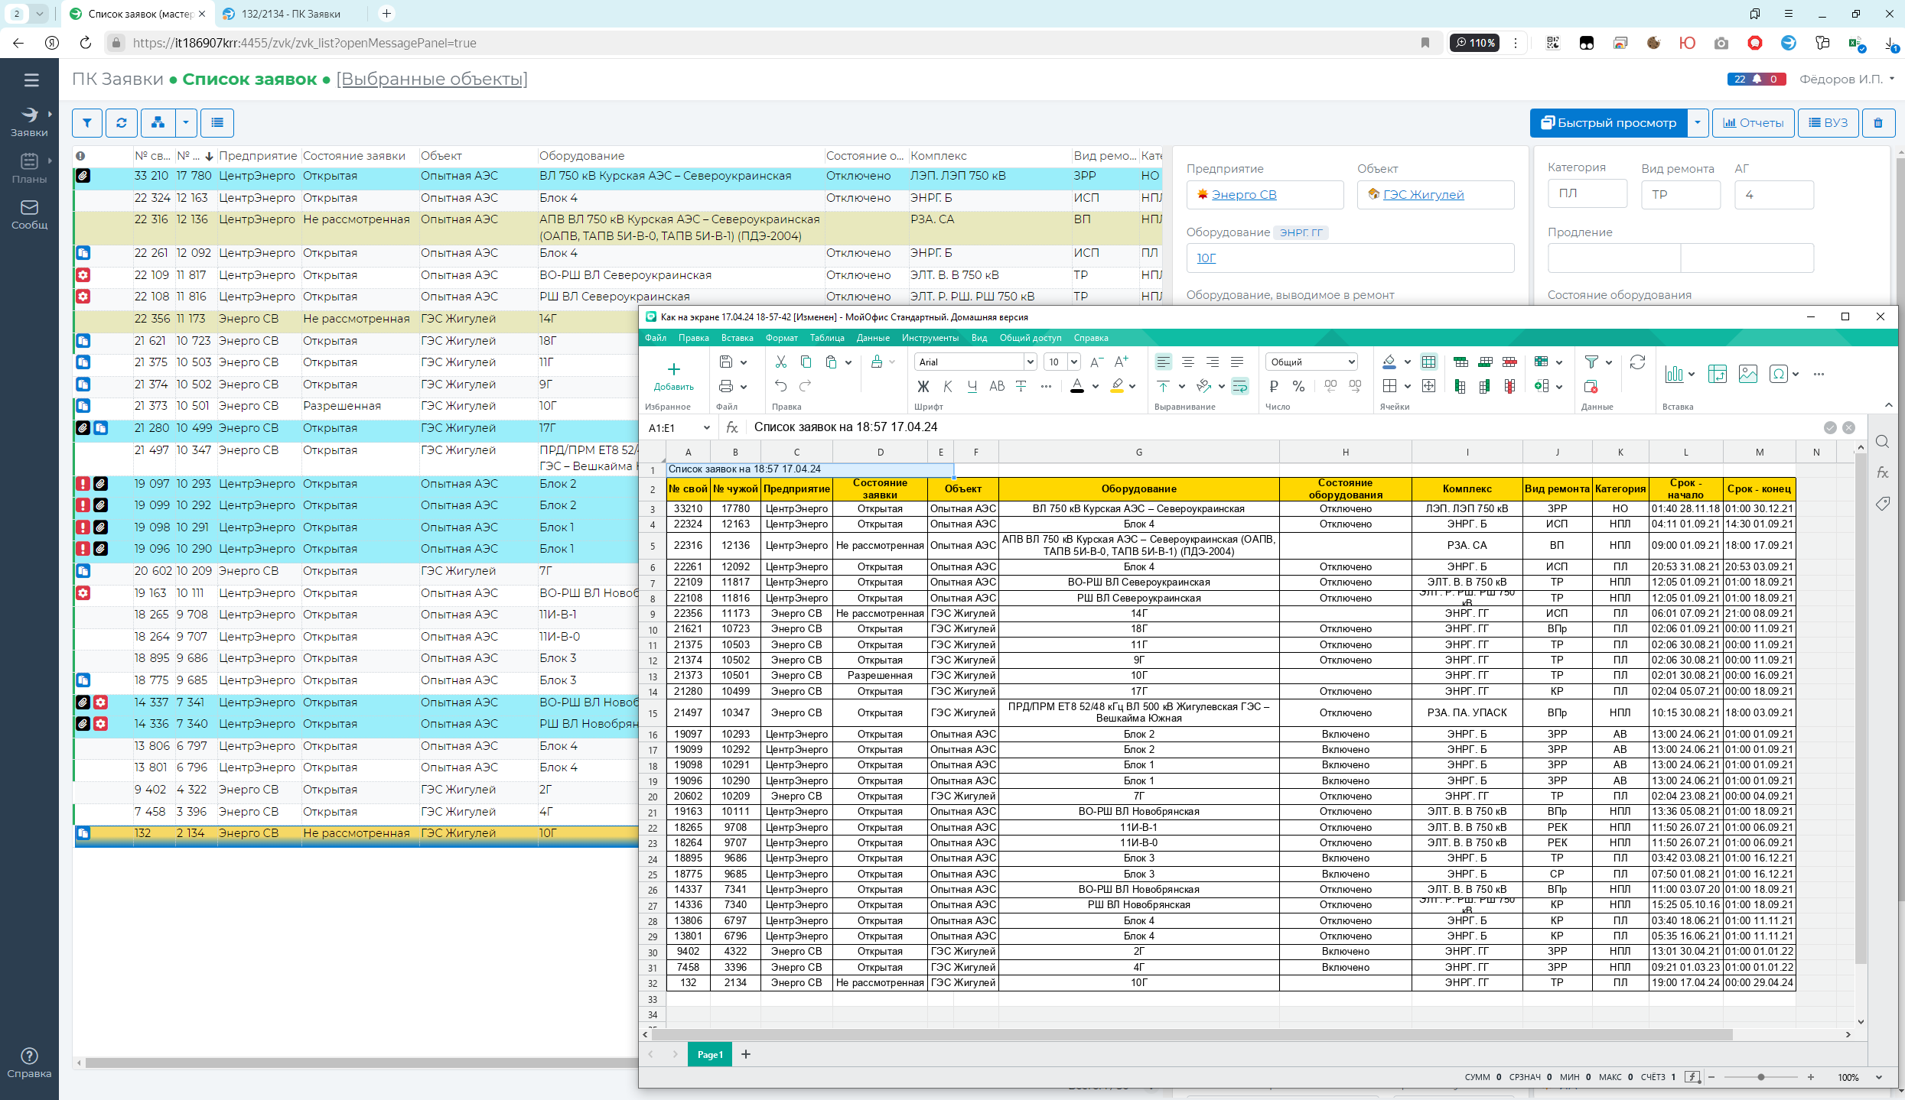Viewport: 1905px width, 1100px height.
Task: Click the filter icon in list toolbar
Action: coord(87,123)
